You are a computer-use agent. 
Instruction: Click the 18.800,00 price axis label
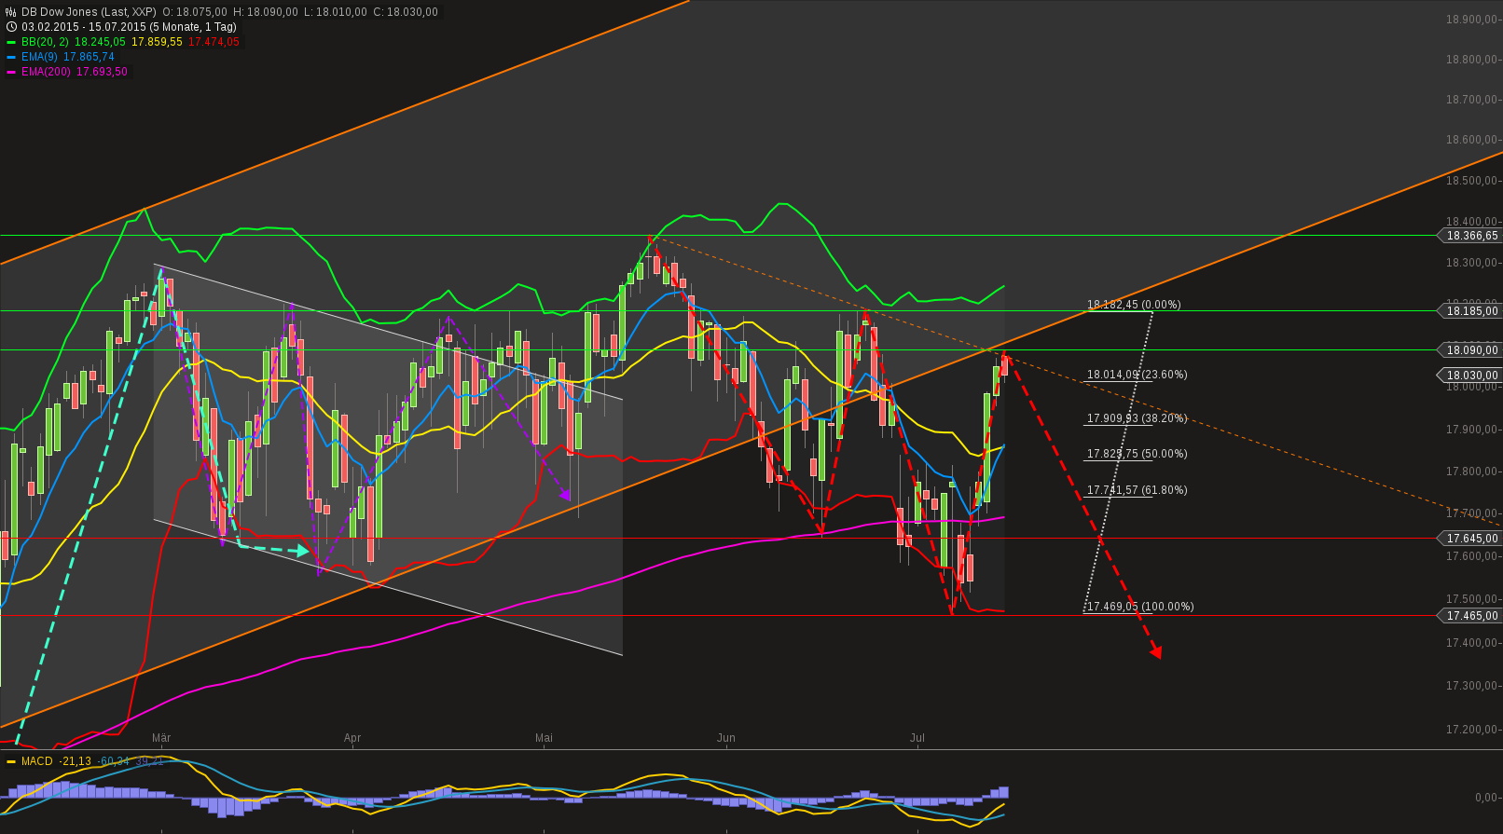pyautogui.click(x=1472, y=60)
